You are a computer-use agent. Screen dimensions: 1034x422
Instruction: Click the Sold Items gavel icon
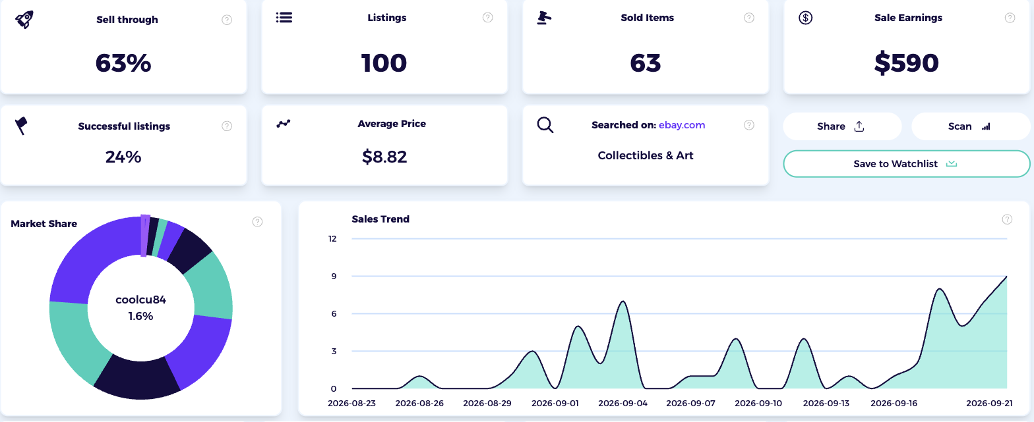click(x=544, y=18)
